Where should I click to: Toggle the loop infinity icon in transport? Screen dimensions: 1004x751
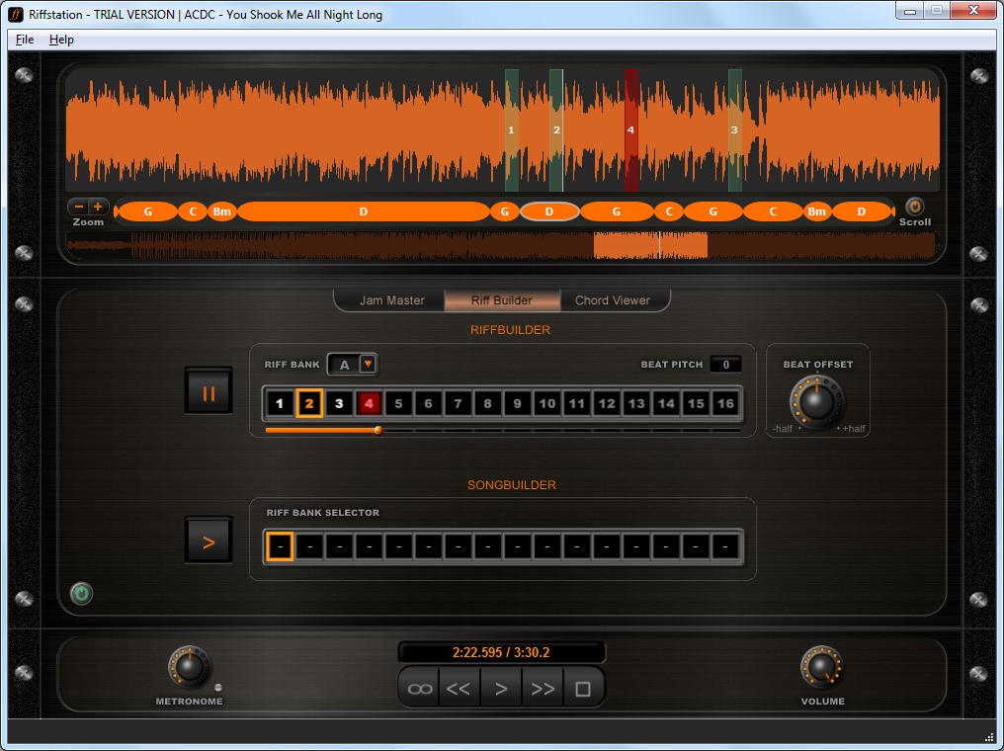pyautogui.click(x=420, y=689)
